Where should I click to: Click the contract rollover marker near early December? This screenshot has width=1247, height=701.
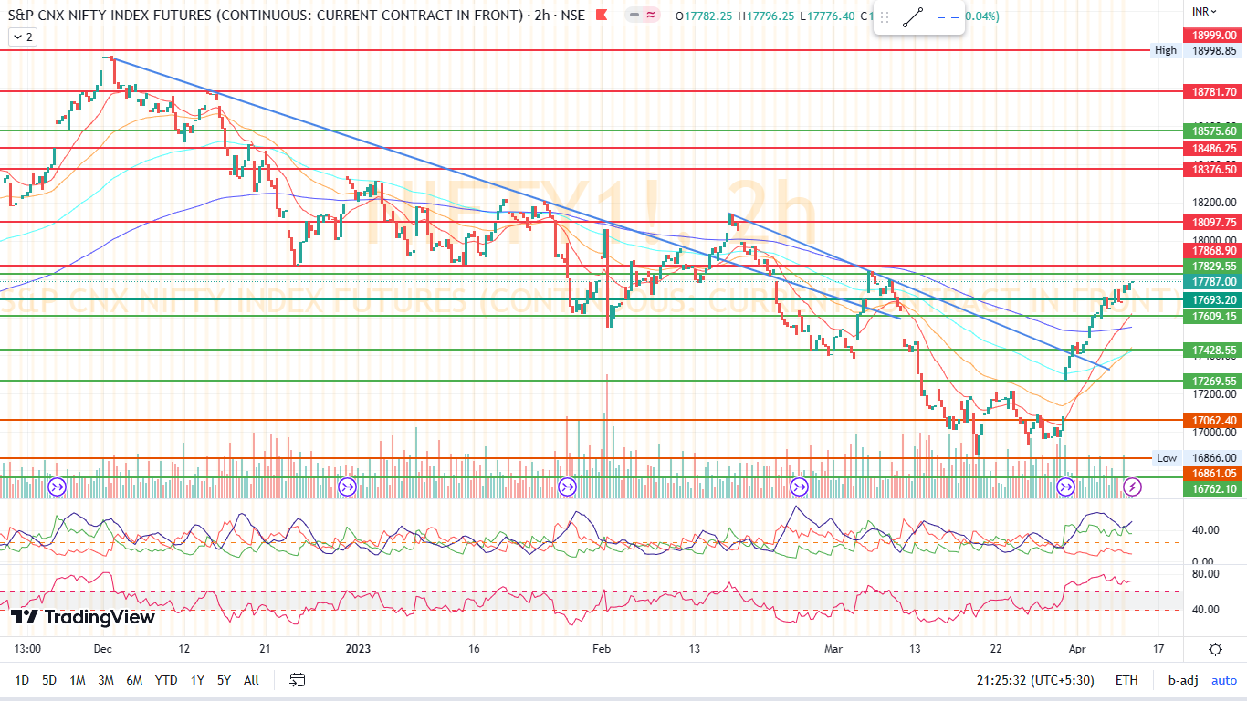pos(58,487)
